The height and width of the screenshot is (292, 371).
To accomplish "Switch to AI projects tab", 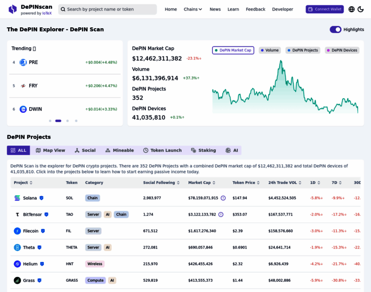I will pyautogui.click(x=232, y=150).
